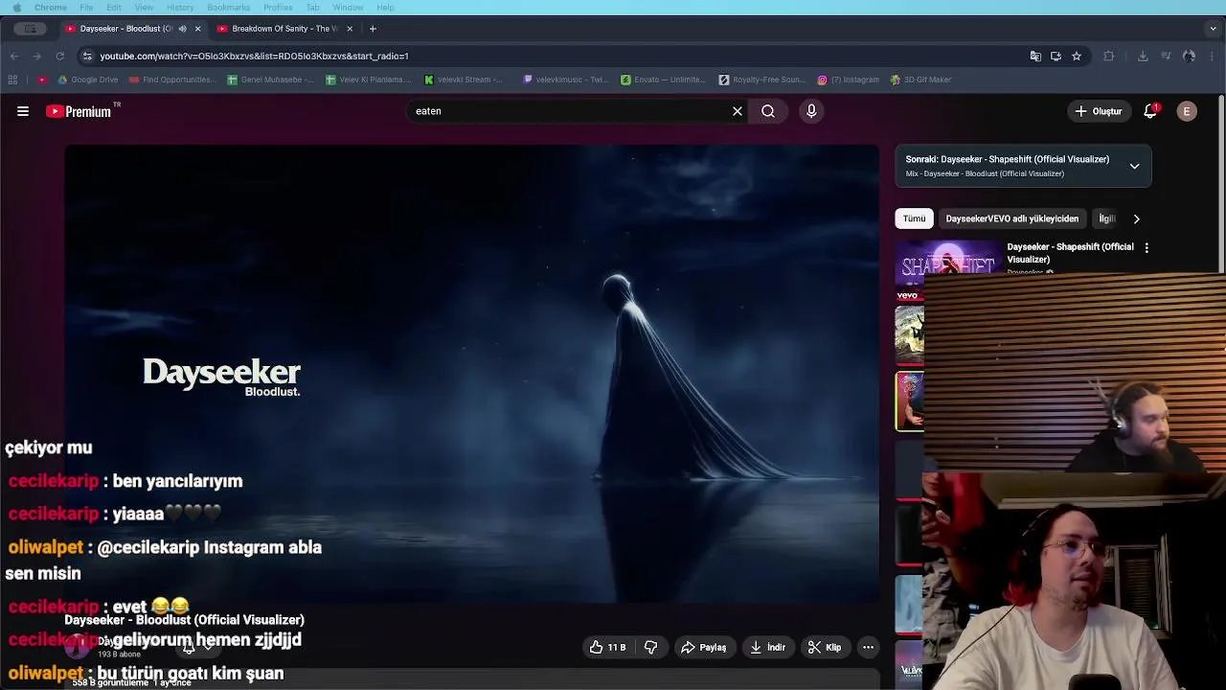Open the Apple menu
This screenshot has height=690, width=1226.
pyautogui.click(x=16, y=8)
